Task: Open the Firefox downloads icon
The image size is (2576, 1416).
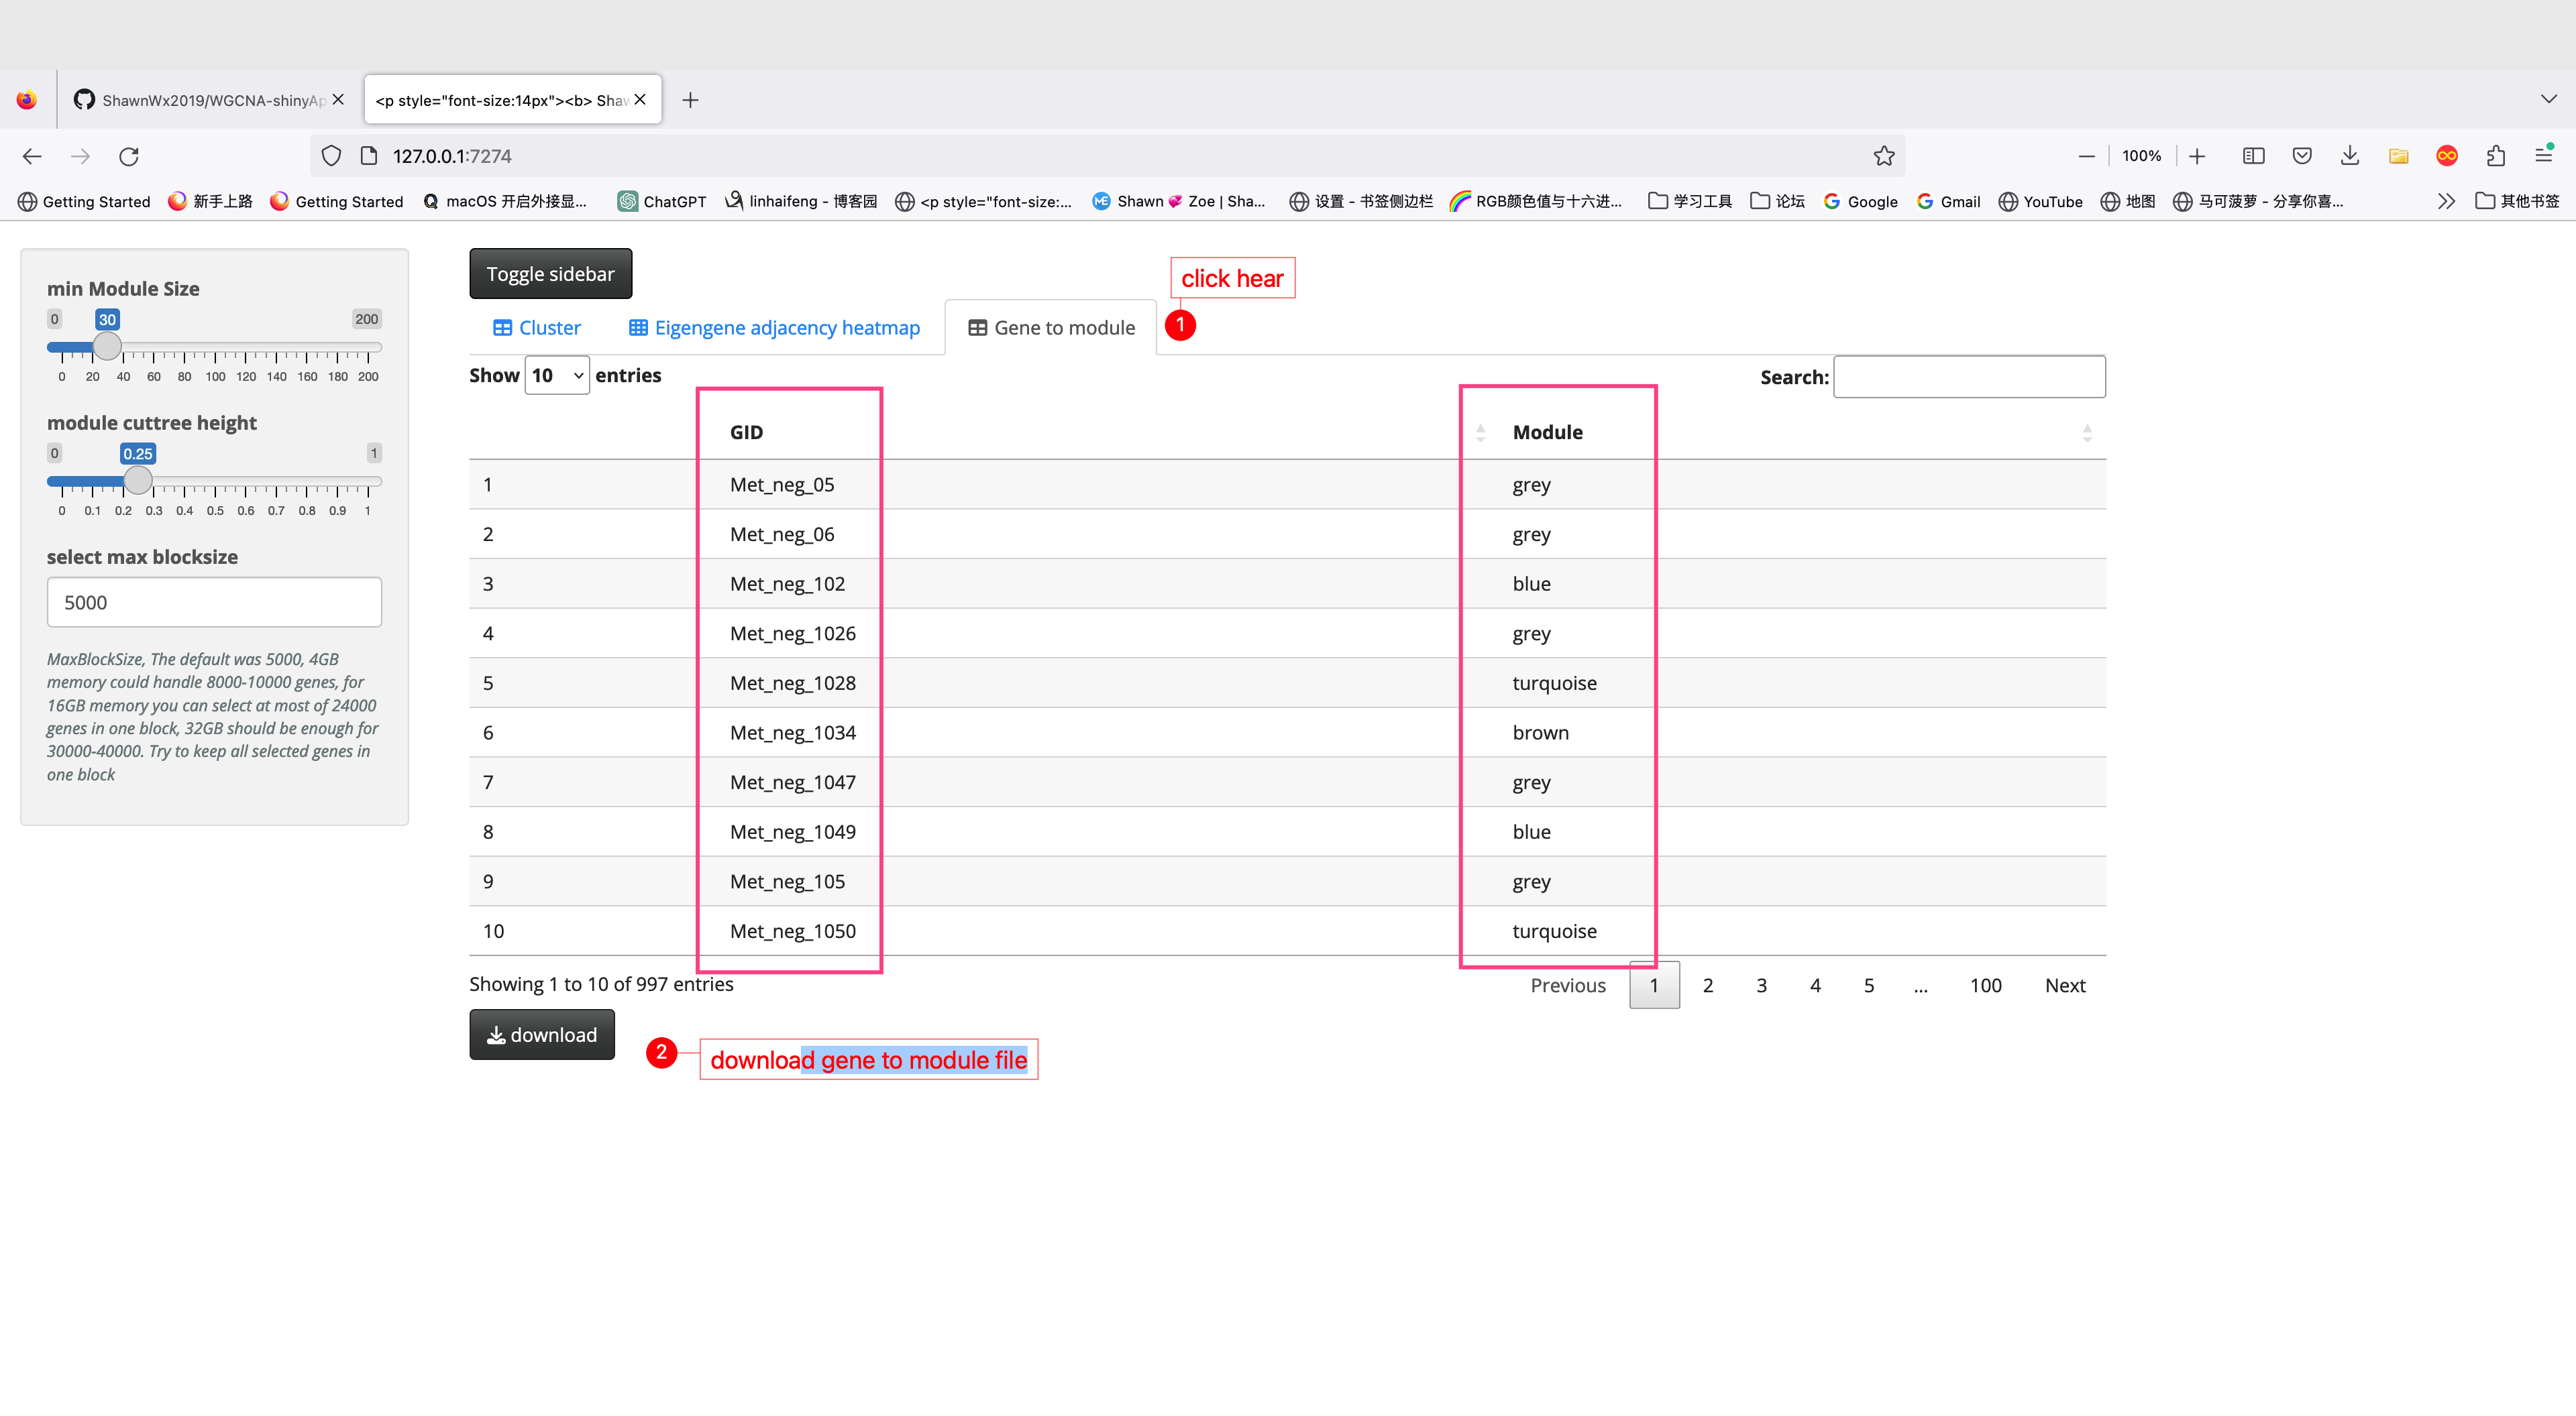Action: tap(2350, 156)
